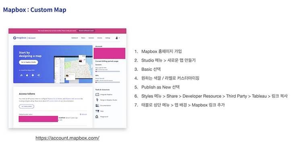This screenshot has width=298, height=145.
Task: Select the Android SDK icon
Action: 33,75
